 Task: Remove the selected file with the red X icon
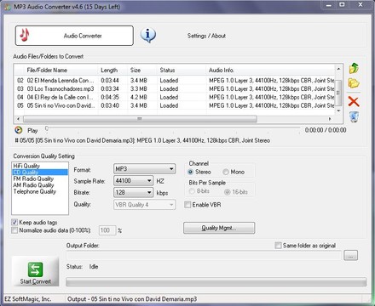[x=354, y=101]
